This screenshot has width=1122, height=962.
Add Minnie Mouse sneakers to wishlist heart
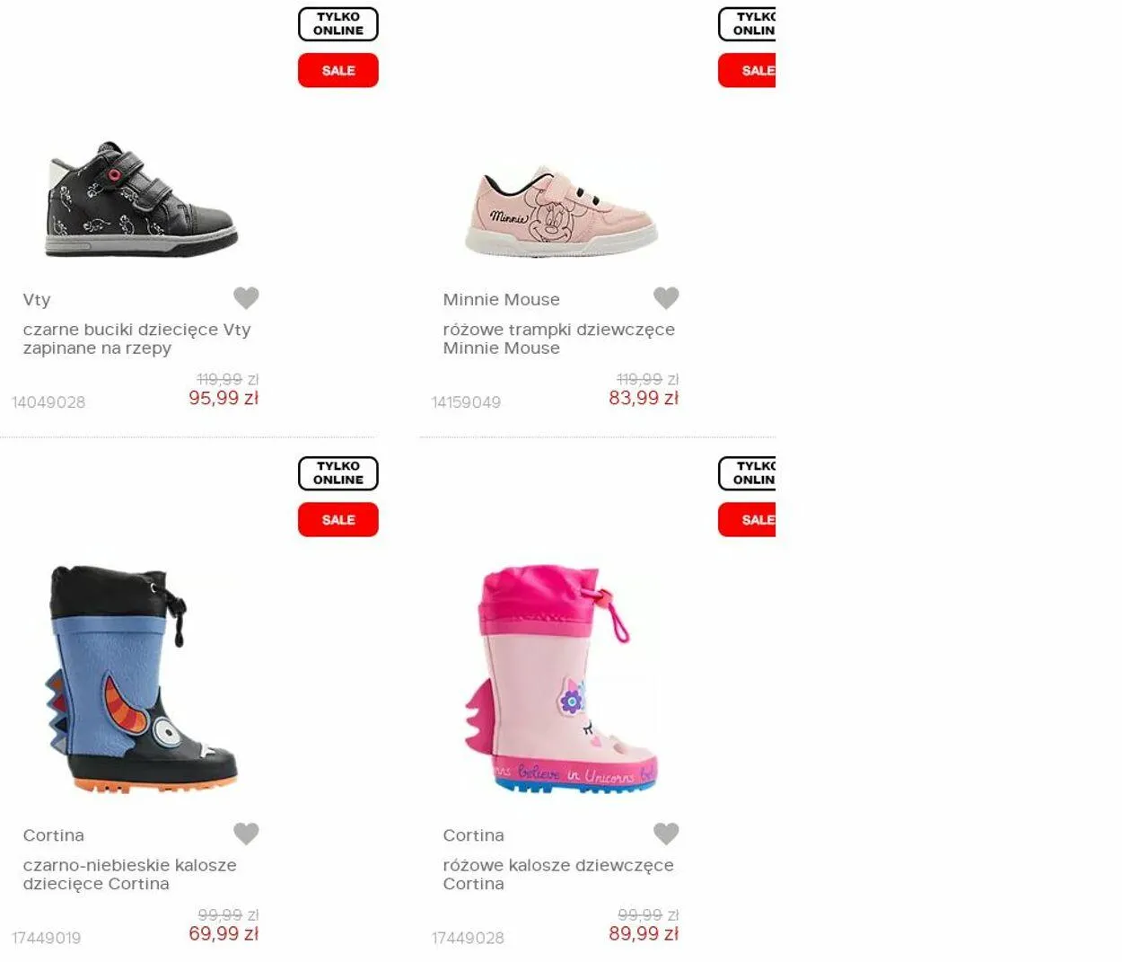[666, 297]
